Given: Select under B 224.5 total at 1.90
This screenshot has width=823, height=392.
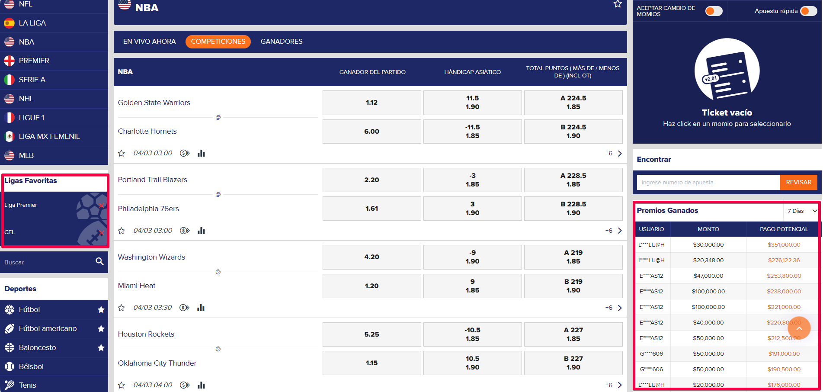Looking at the screenshot, I should pos(573,132).
